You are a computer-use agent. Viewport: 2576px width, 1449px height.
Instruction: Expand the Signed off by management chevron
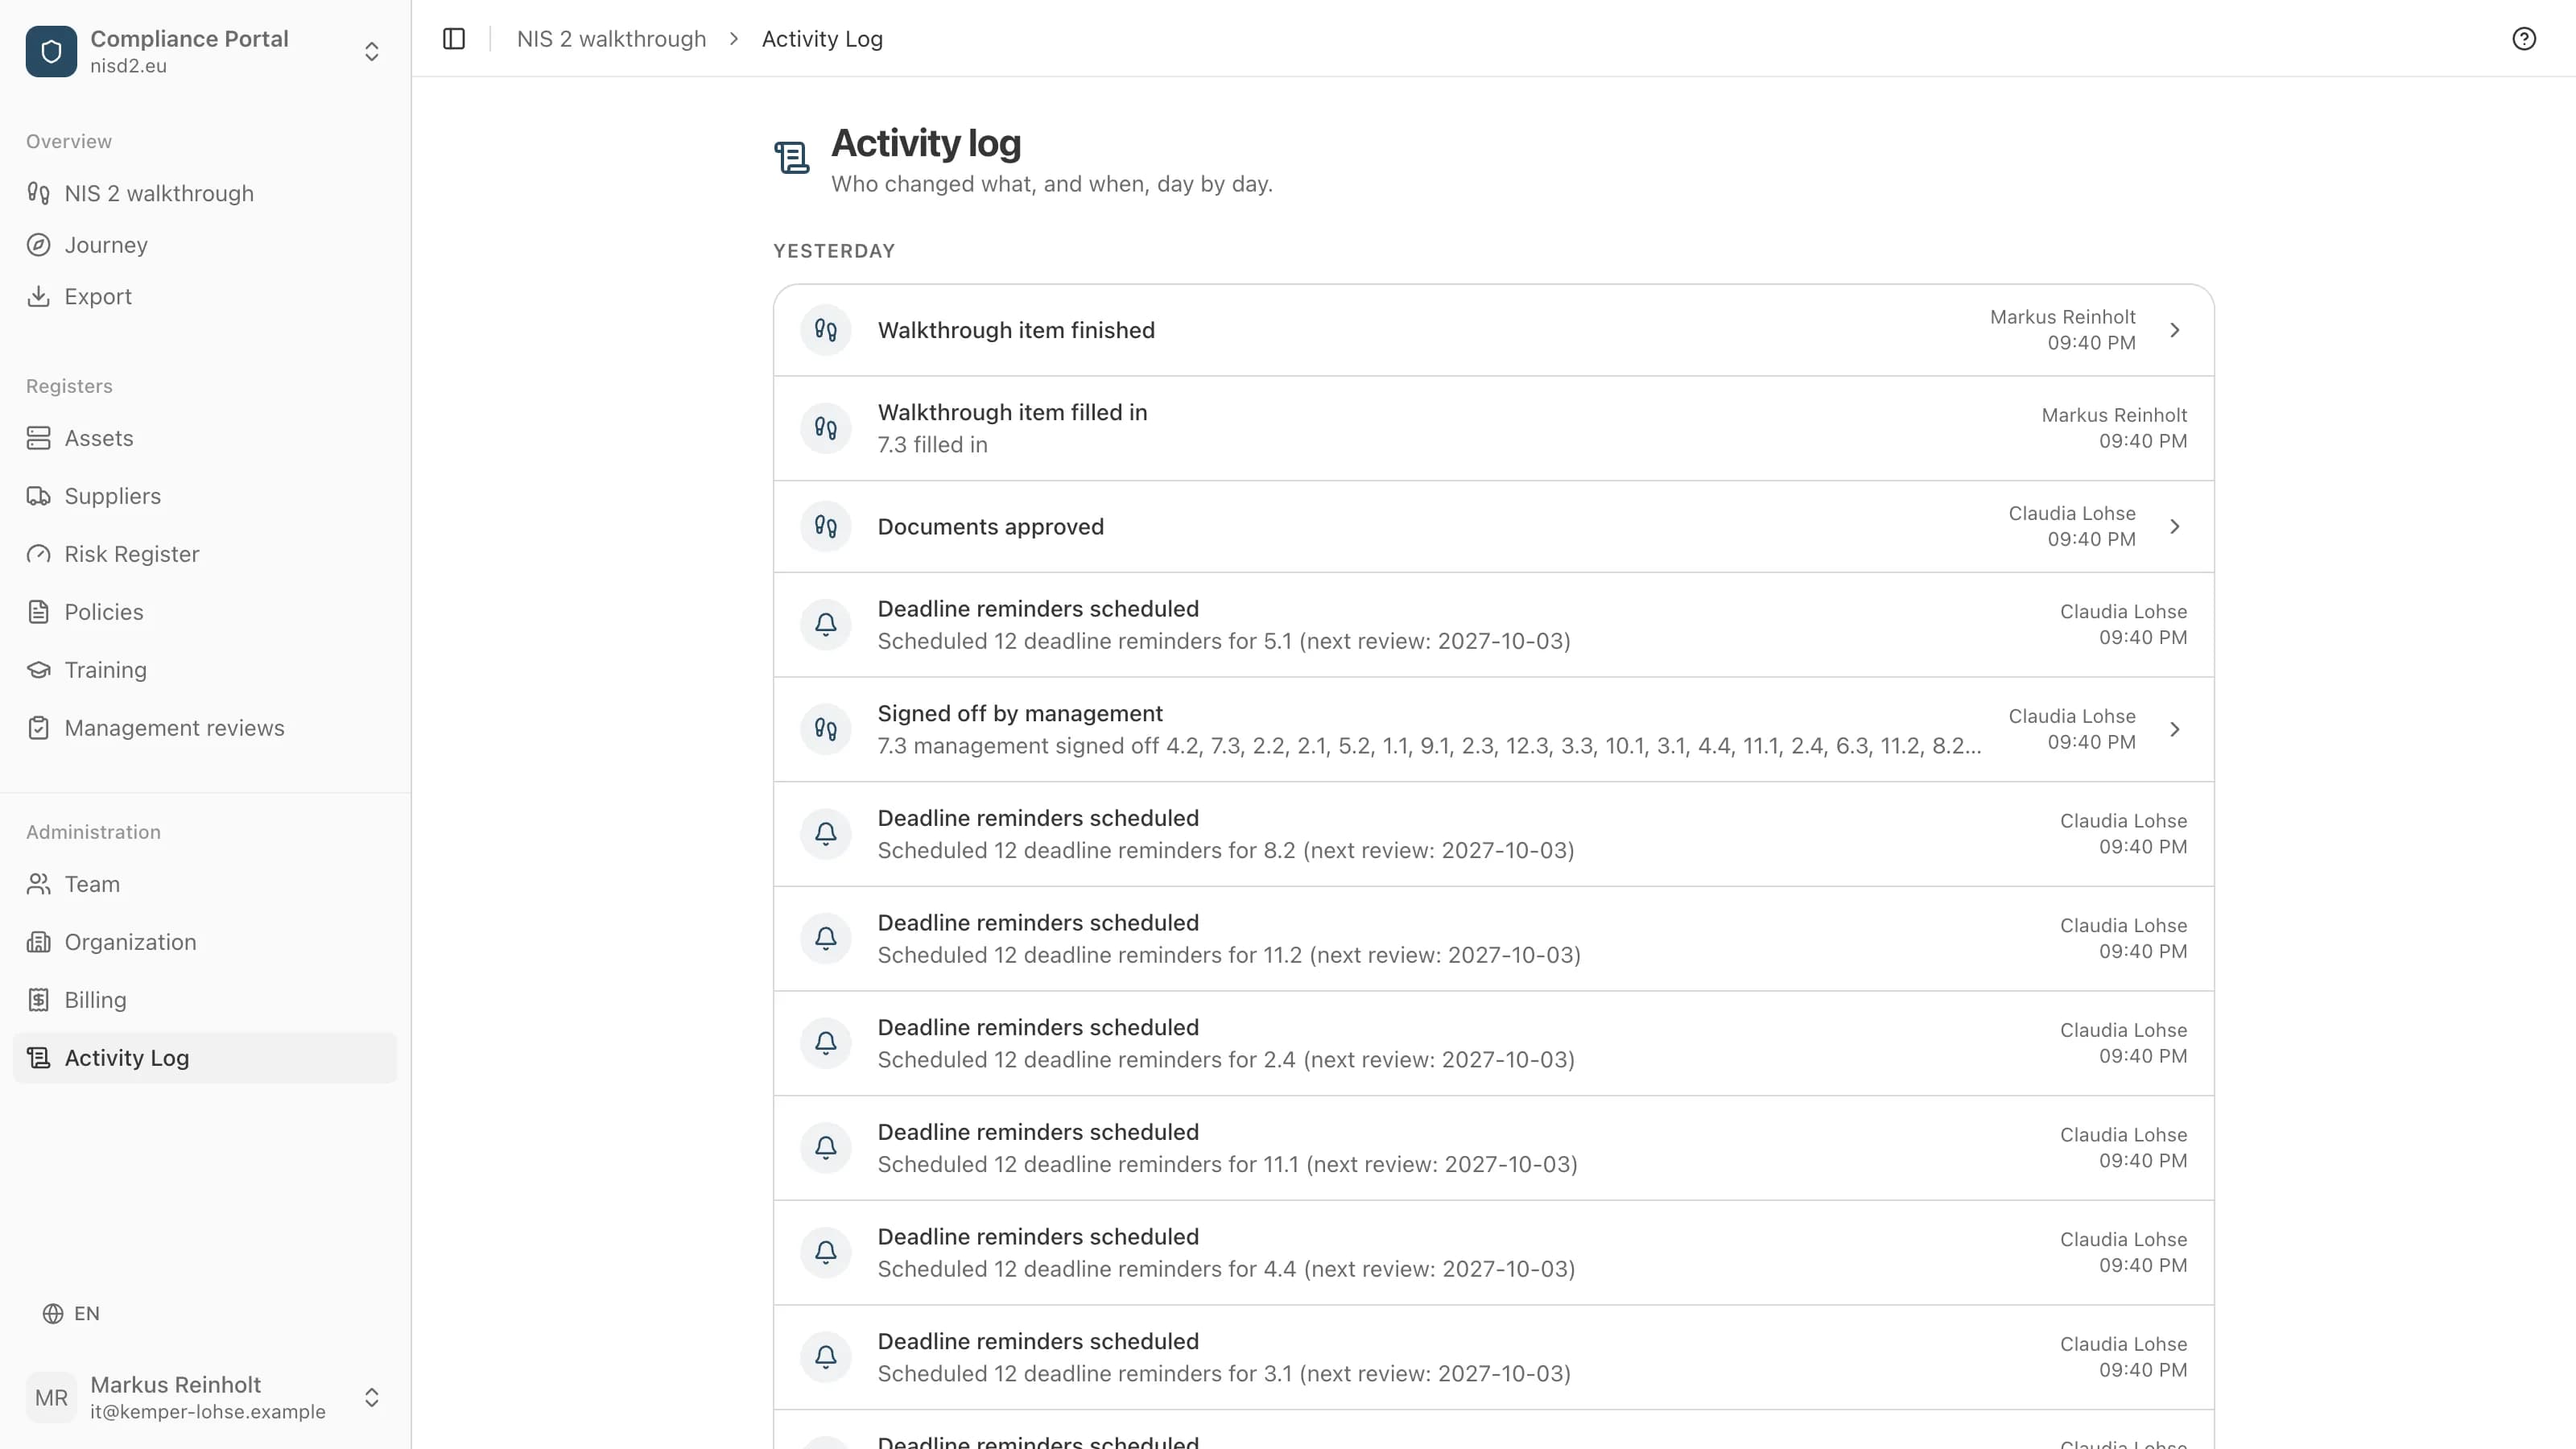2175,729
